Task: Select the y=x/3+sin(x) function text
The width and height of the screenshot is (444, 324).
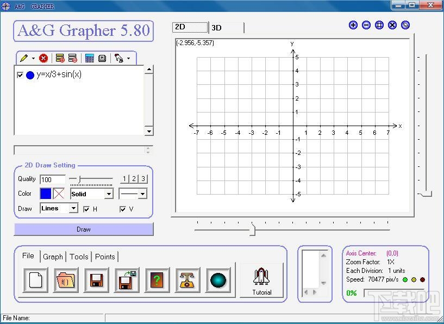Action: [59, 74]
